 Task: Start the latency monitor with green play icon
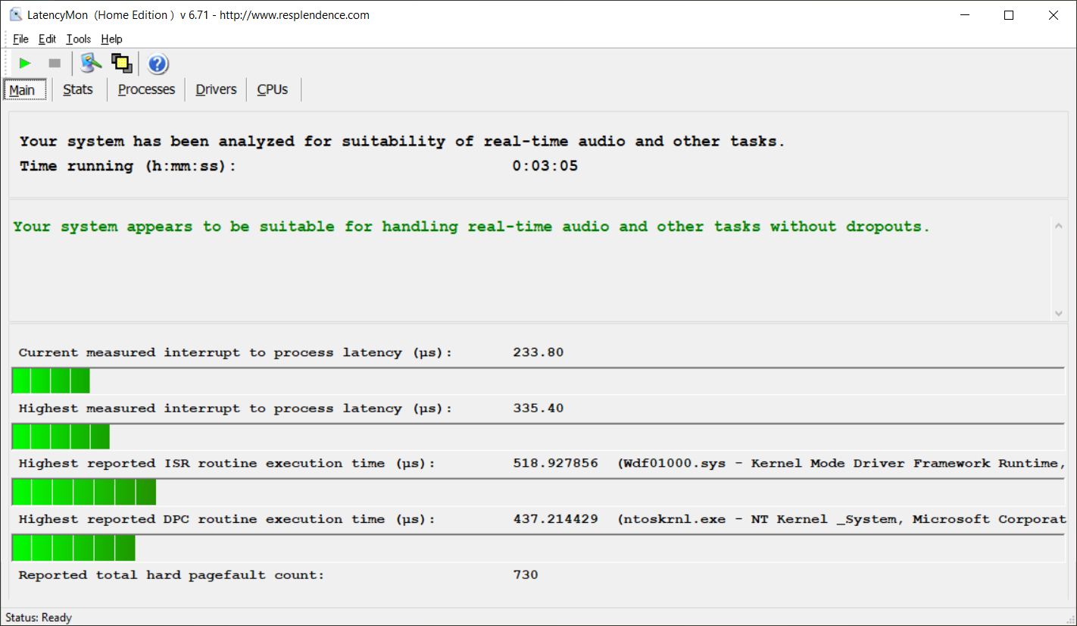(25, 64)
